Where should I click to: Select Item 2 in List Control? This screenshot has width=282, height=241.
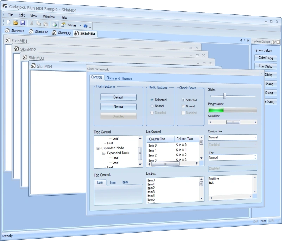(152, 155)
